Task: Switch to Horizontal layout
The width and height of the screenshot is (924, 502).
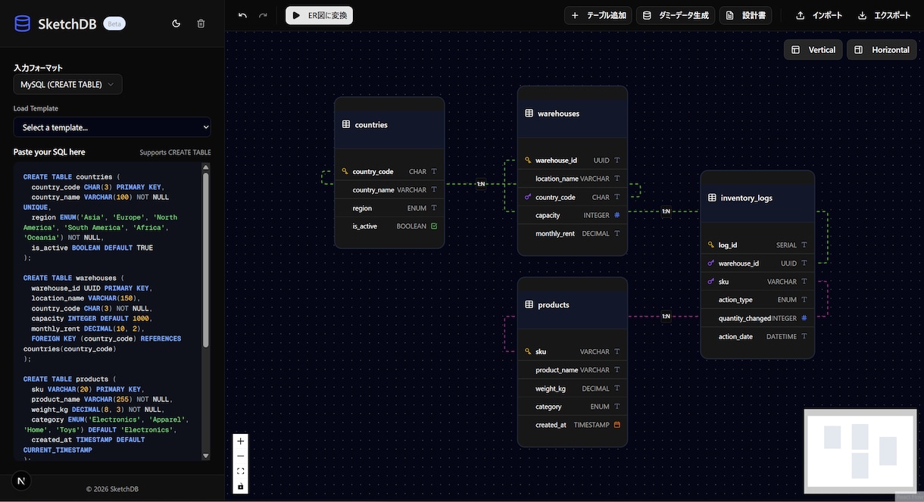Action: [882, 50]
